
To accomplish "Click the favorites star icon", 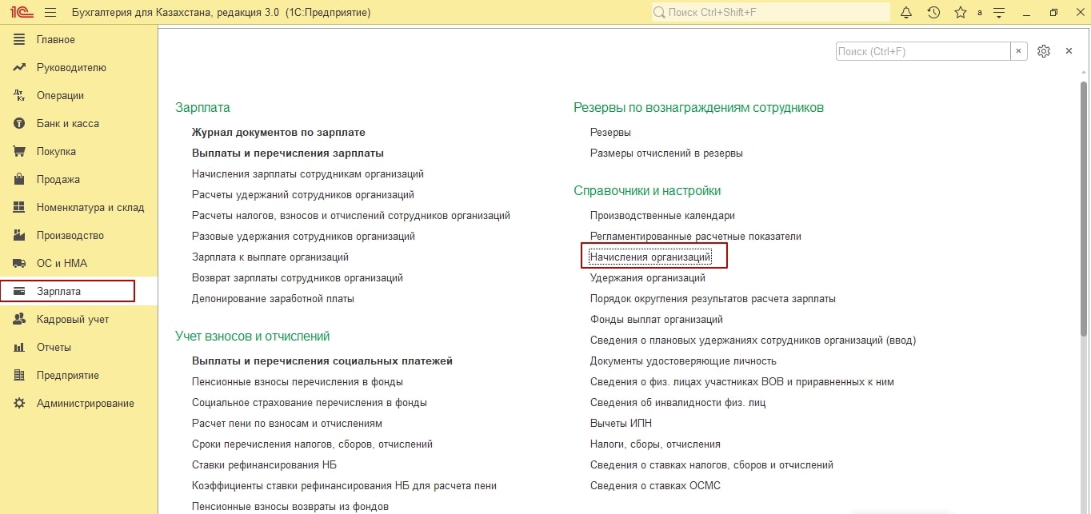I will [960, 13].
